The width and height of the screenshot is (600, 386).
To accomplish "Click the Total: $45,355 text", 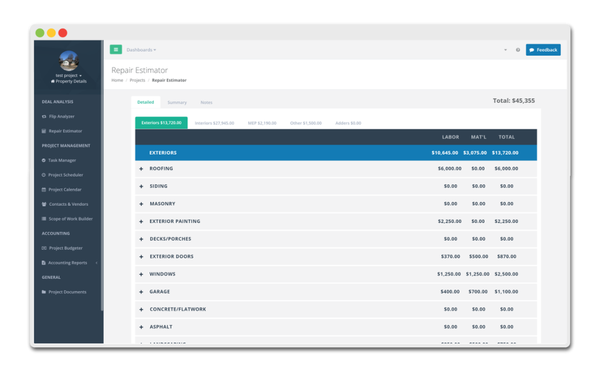I will [514, 101].
